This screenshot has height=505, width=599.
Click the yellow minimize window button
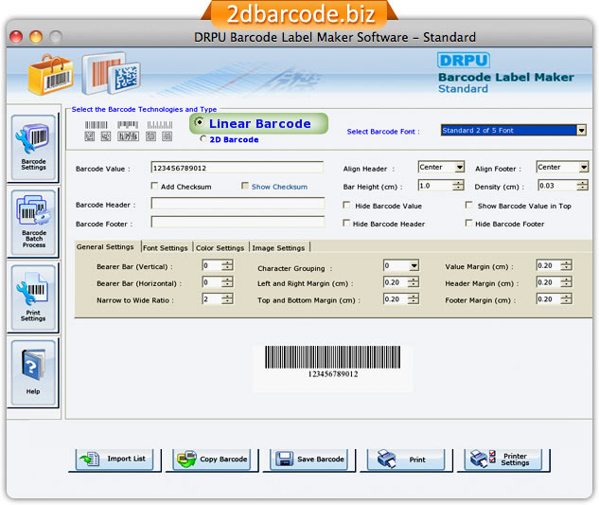(36, 37)
